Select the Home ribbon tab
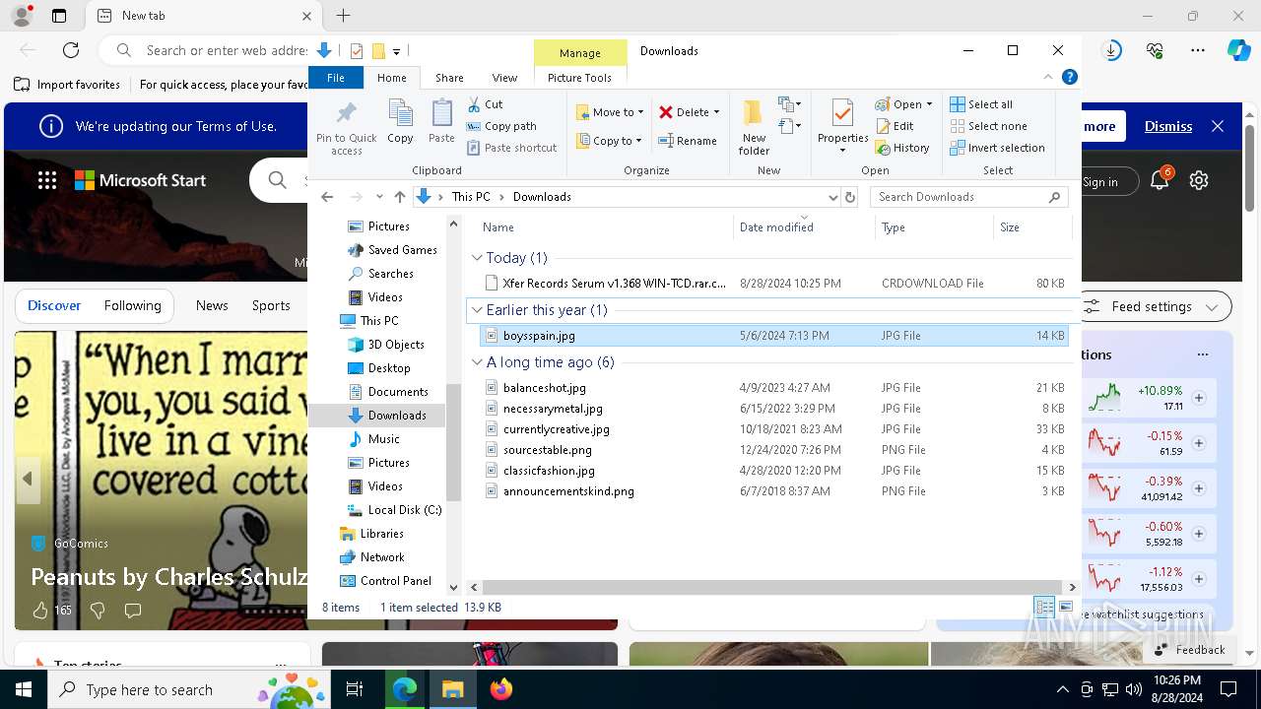The height and width of the screenshot is (709, 1261). point(391,78)
